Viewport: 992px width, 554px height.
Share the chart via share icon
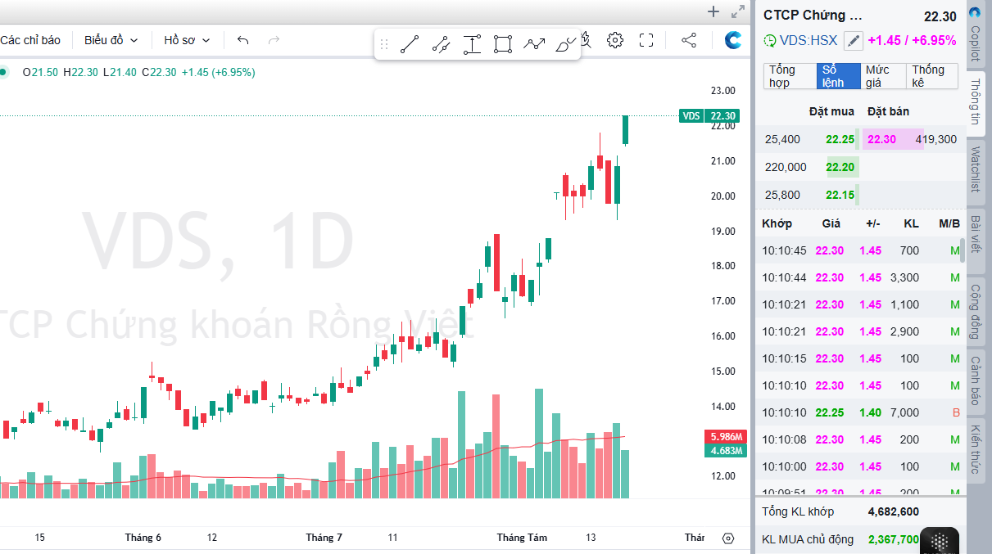(x=689, y=40)
